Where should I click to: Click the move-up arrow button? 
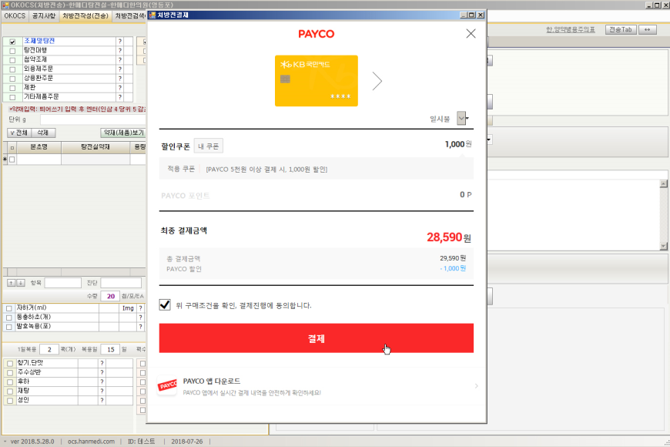[11, 283]
